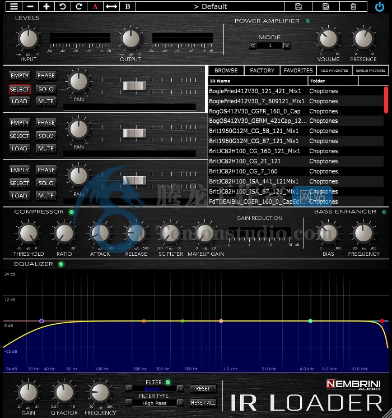392x418 pixels.
Task: Select the purple EQ band 1 node
Action: click(x=41, y=321)
